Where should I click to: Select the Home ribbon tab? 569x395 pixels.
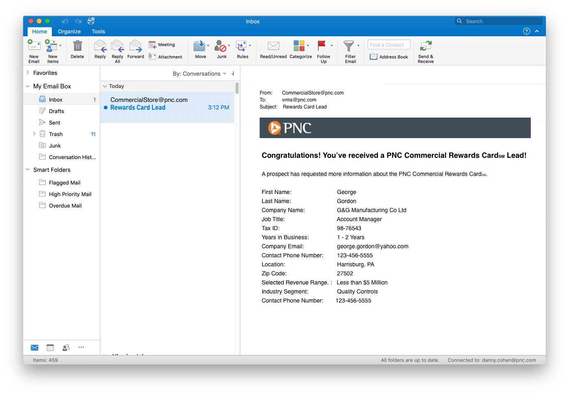click(40, 32)
